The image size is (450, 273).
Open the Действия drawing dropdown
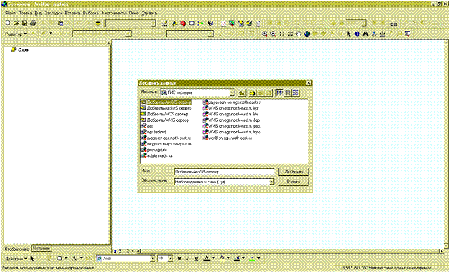coord(16,259)
